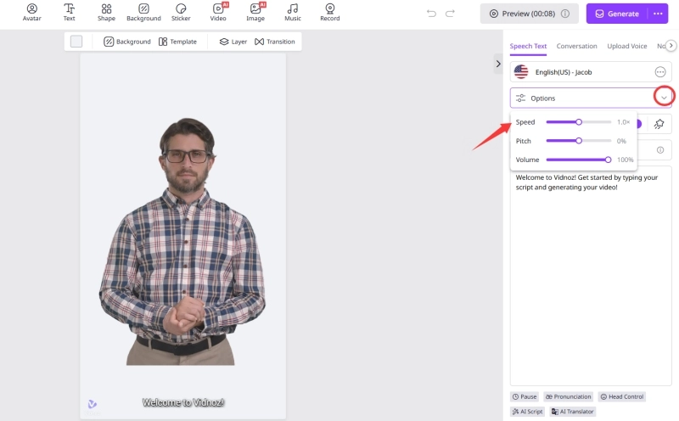Click the Speed slider handle
Viewport: 679px width, 421px height.
tap(579, 122)
